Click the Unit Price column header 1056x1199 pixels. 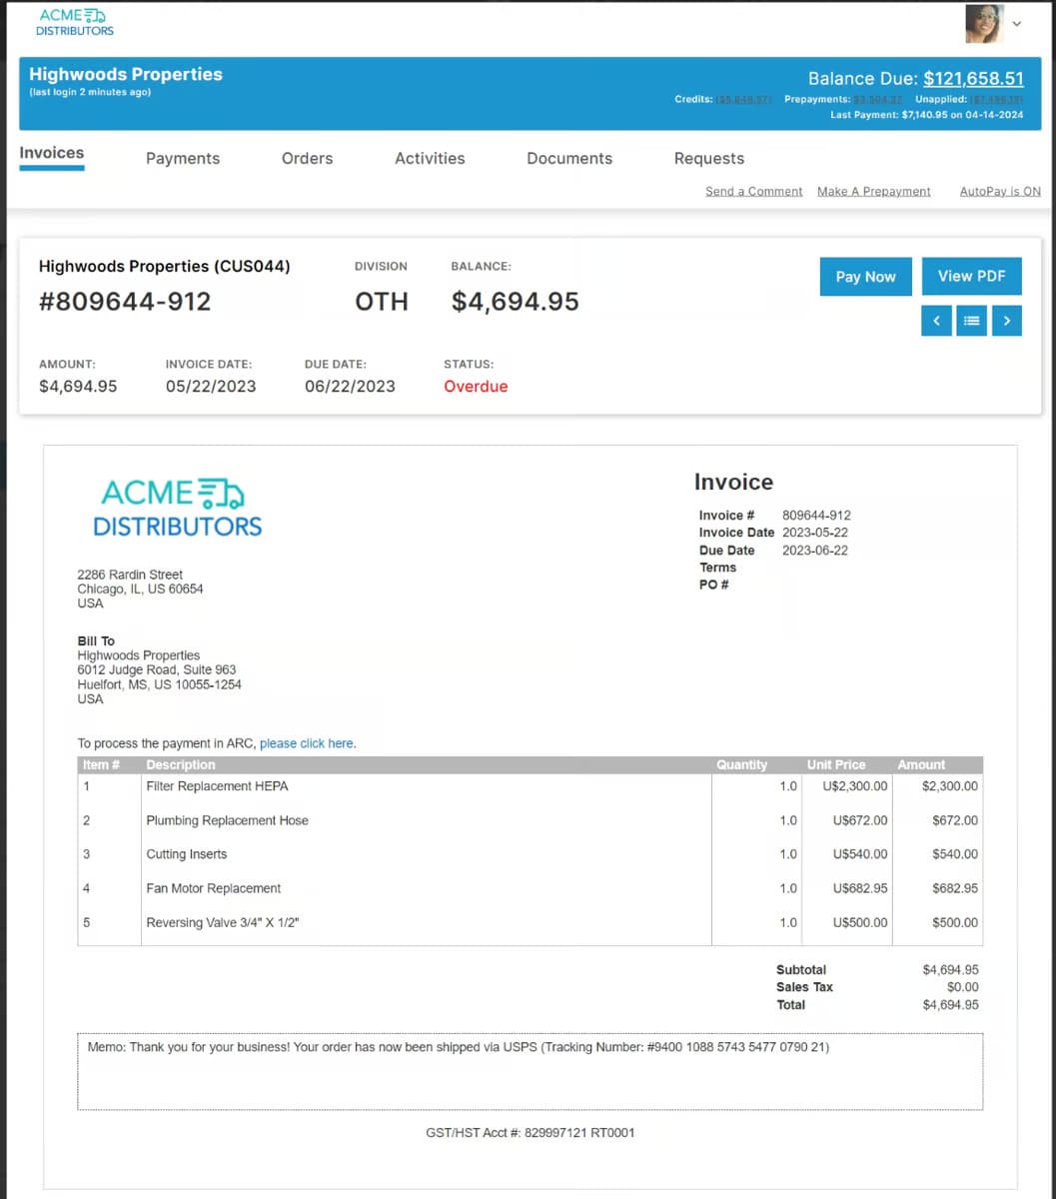[x=836, y=764]
